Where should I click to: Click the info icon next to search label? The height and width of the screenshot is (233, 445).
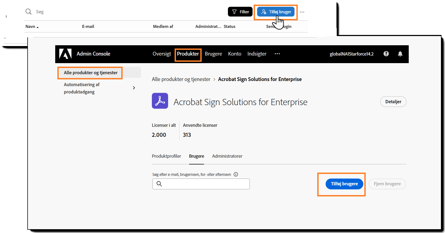click(236, 174)
